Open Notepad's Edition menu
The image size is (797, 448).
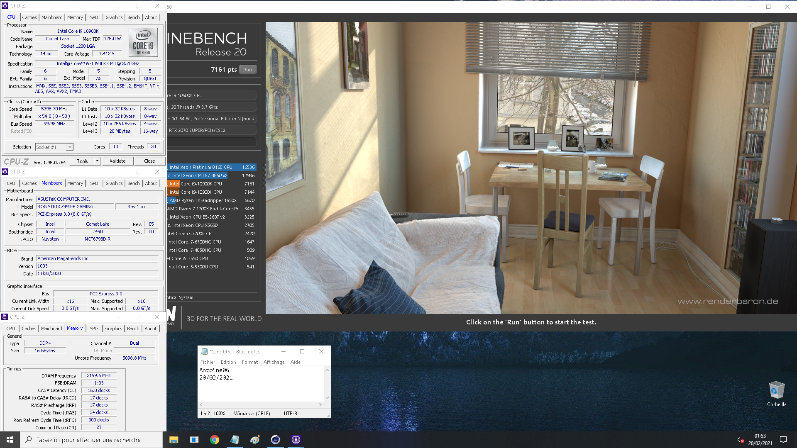coord(228,362)
